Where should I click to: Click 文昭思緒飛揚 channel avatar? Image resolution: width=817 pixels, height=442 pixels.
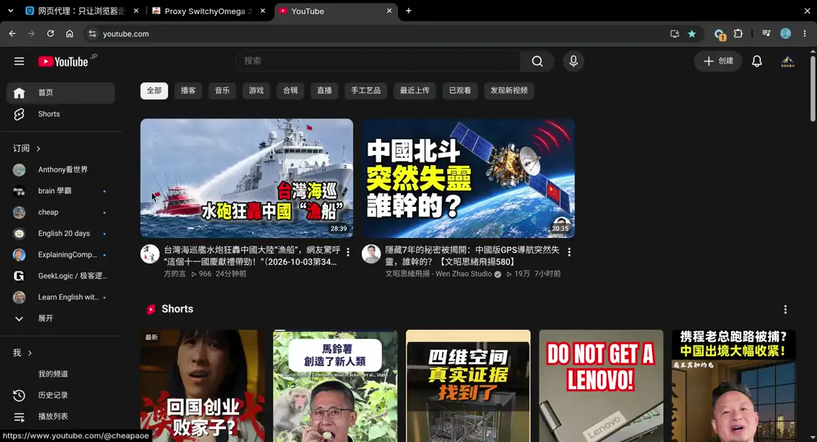click(371, 254)
